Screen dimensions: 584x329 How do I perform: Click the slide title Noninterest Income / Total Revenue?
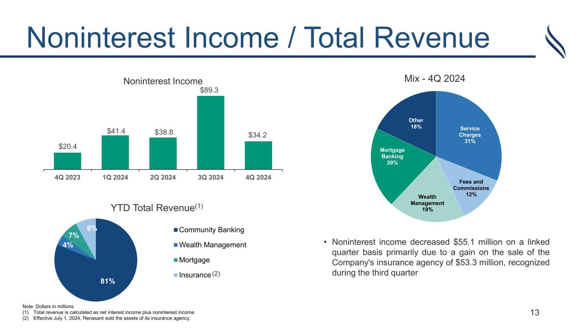[258, 38]
